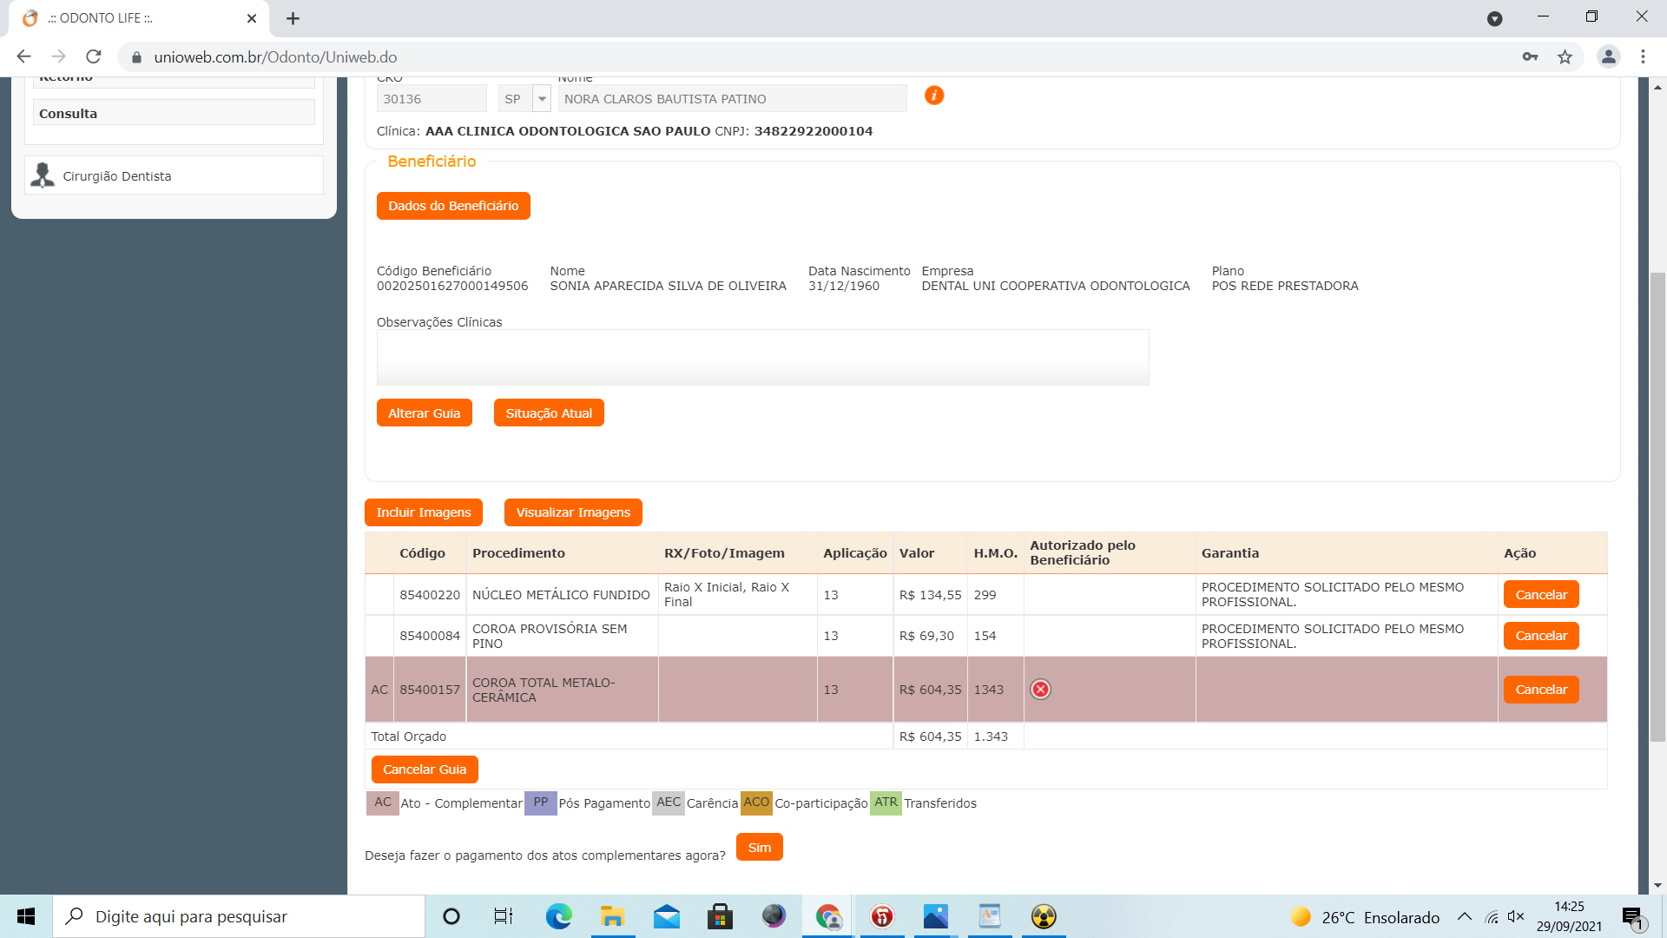Viewport: 1667px width, 938px height.
Task: Select the Consulta menu item
Action: coord(174,114)
